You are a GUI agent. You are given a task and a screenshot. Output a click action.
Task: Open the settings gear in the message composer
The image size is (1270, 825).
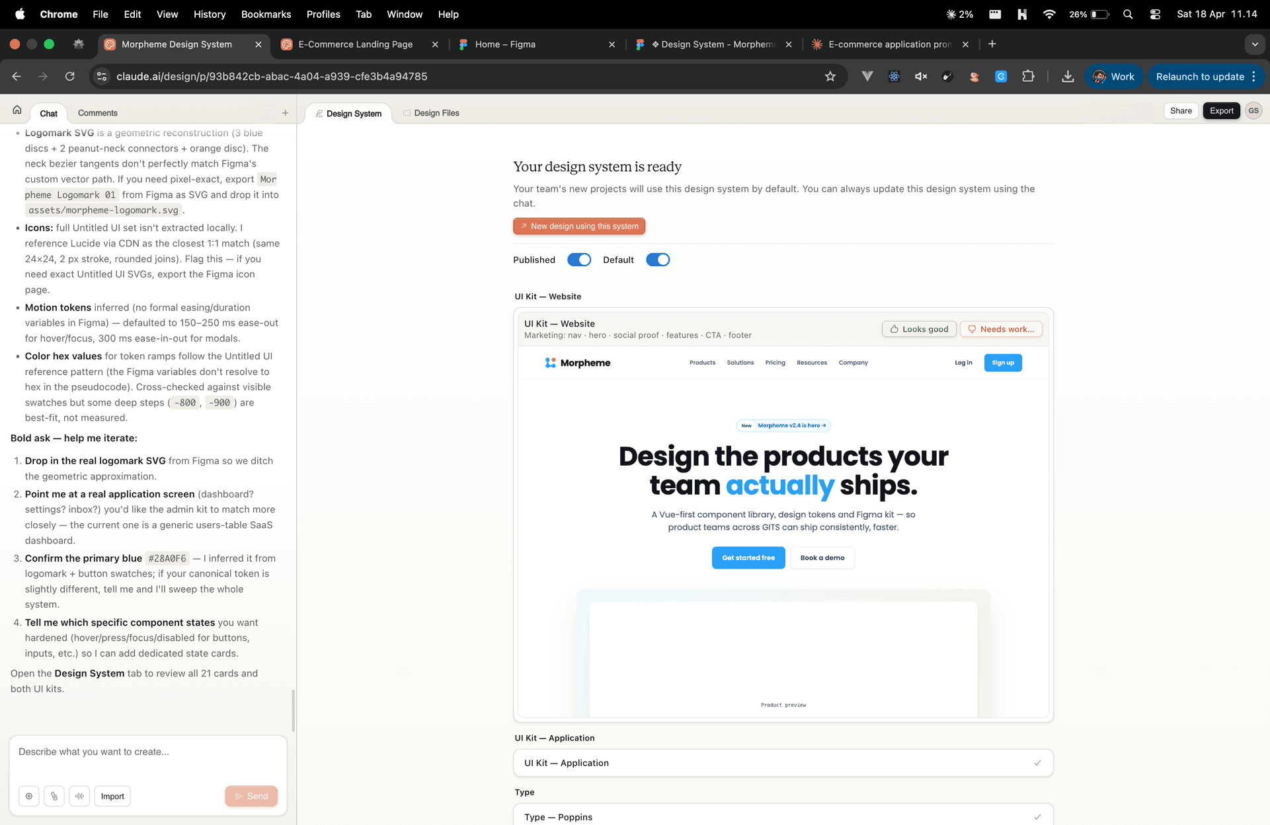coord(29,796)
